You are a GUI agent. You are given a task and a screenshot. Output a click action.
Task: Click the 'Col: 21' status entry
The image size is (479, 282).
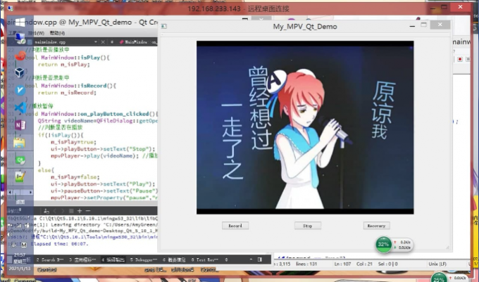(x=364, y=264)
